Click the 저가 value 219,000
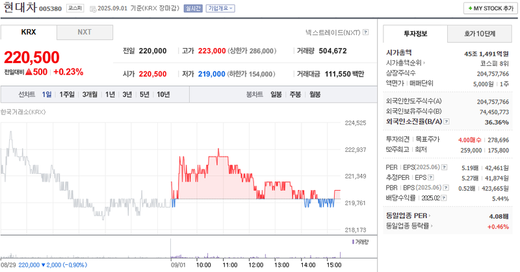Viewport: 520px width, 272px height. pyautogui.click(x=212, y=74)
